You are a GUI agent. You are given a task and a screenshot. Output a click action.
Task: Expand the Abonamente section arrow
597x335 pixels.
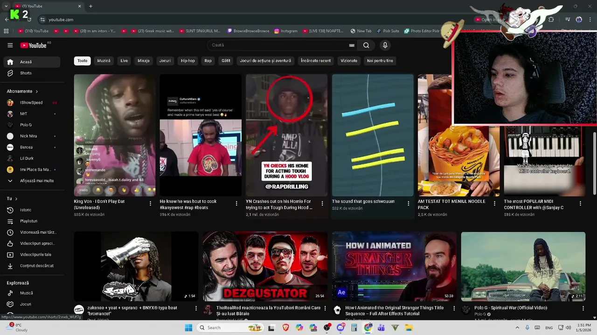coord(36,91)
